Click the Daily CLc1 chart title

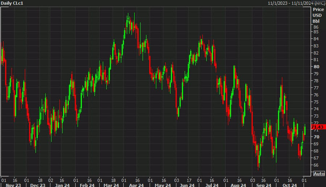pyautogui.click(x=12, y=3)
